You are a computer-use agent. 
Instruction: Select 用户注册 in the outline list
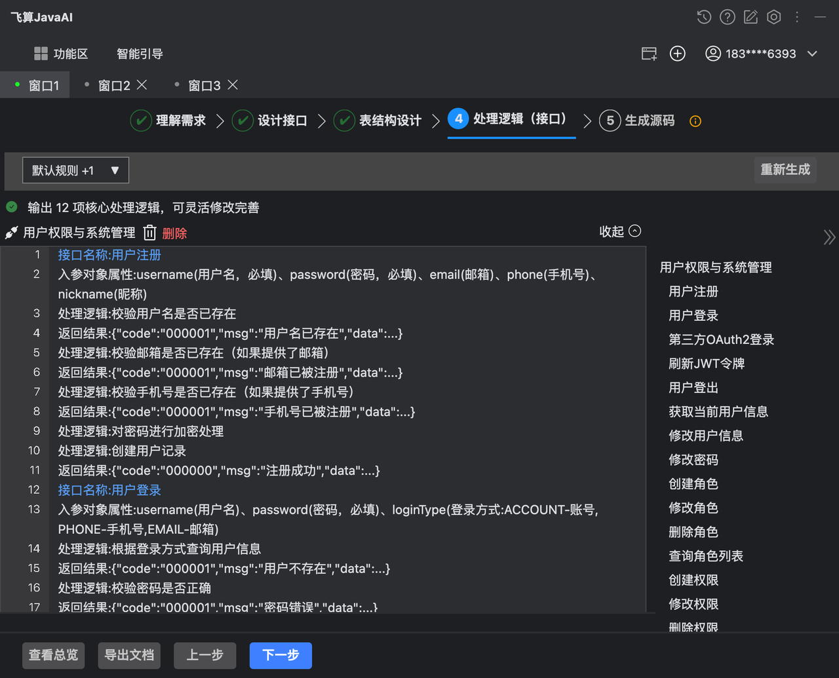[693, 292]
